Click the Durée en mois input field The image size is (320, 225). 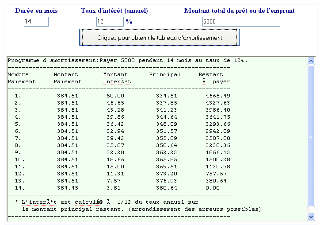[x=36, y=22]
